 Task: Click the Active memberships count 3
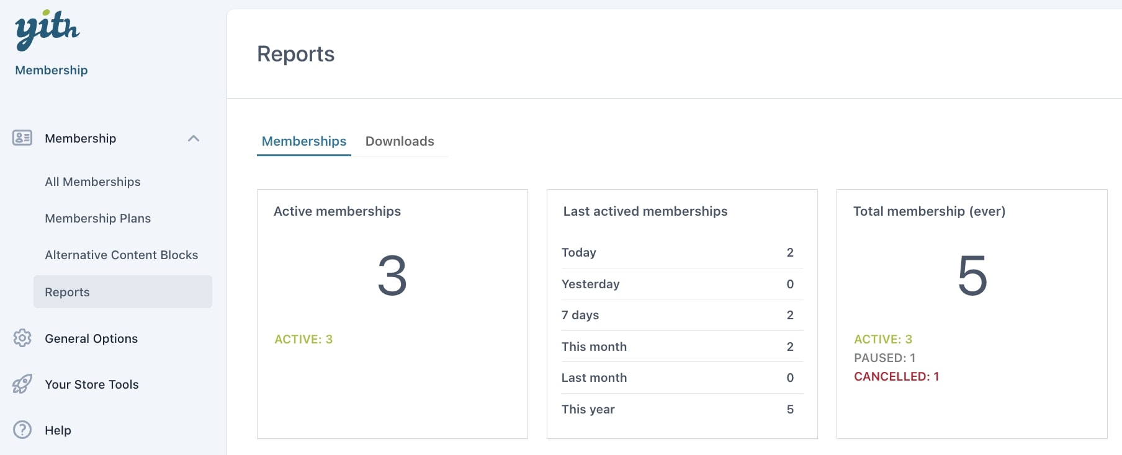point(392,276)
